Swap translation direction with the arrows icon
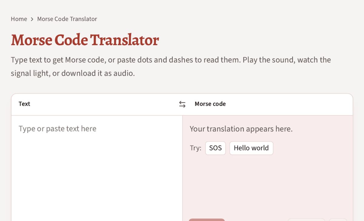The width and height of the screenshot is (364, 221). point(182,104)
